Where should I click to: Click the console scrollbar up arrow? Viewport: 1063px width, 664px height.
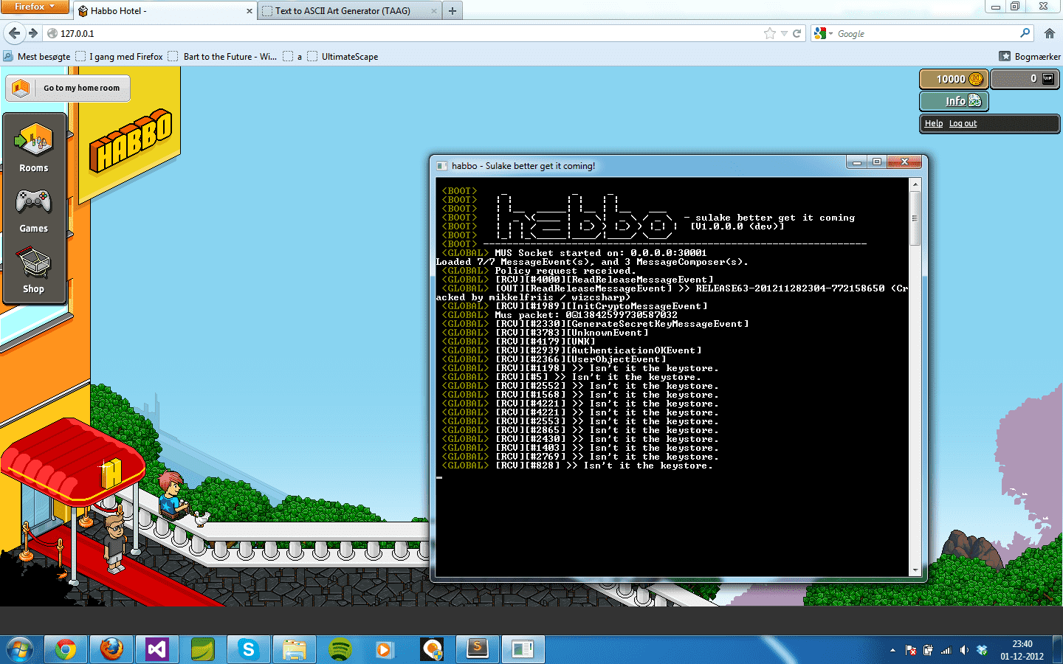click(915, 184)
